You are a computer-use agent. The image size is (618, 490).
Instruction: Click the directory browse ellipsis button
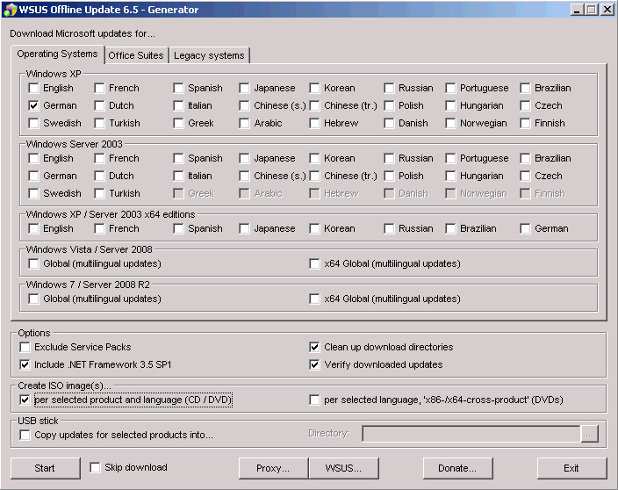coord(590,434)
